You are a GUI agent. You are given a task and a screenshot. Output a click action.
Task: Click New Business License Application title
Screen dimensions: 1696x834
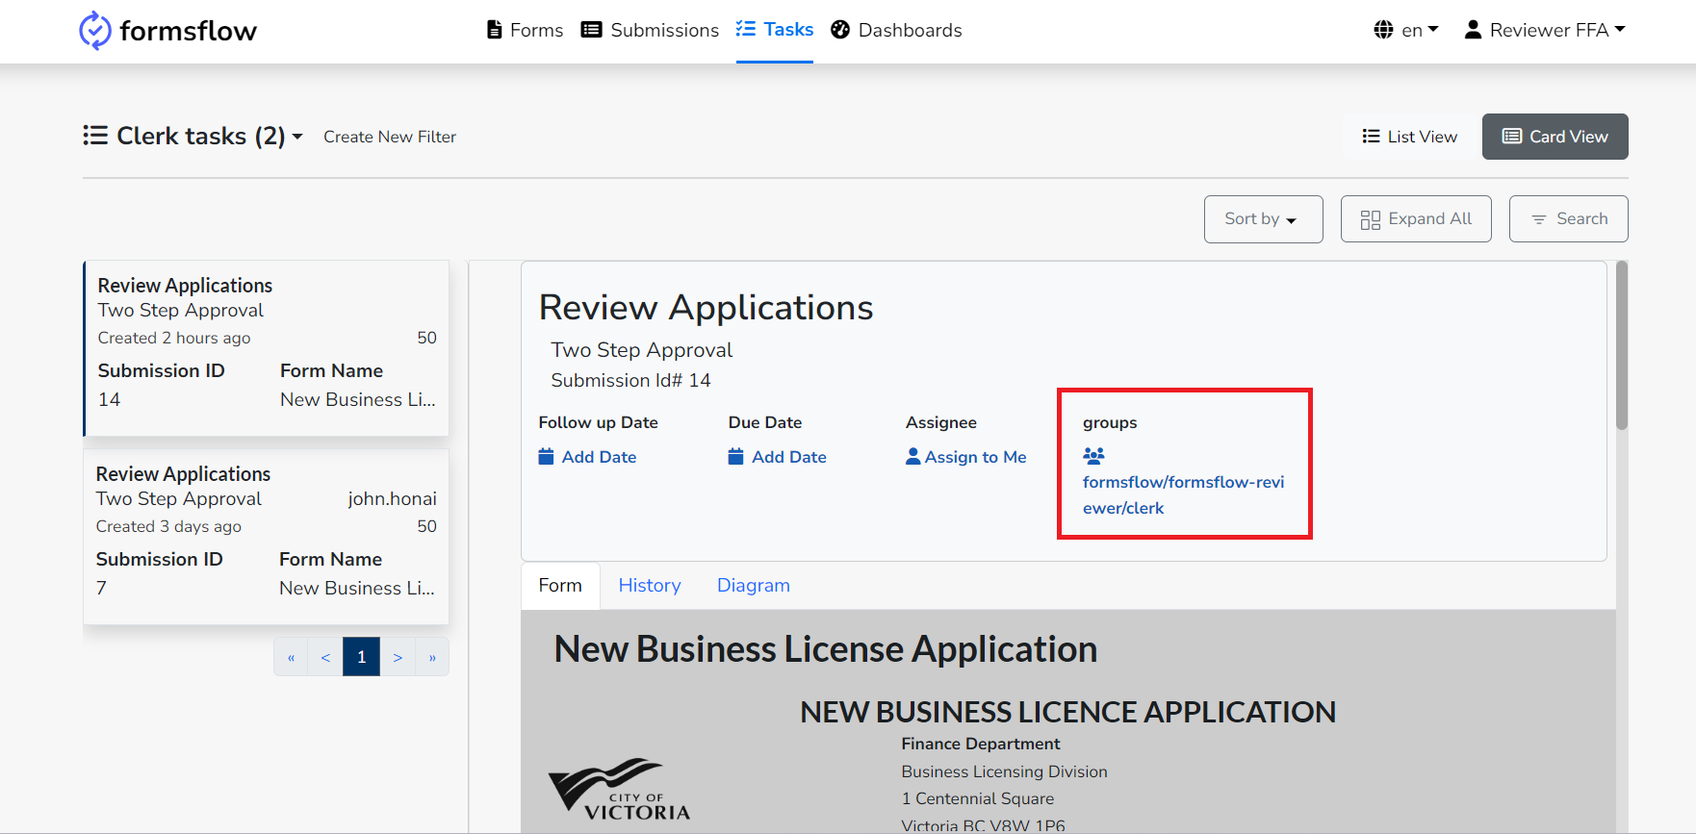click(x=826, y=649)
